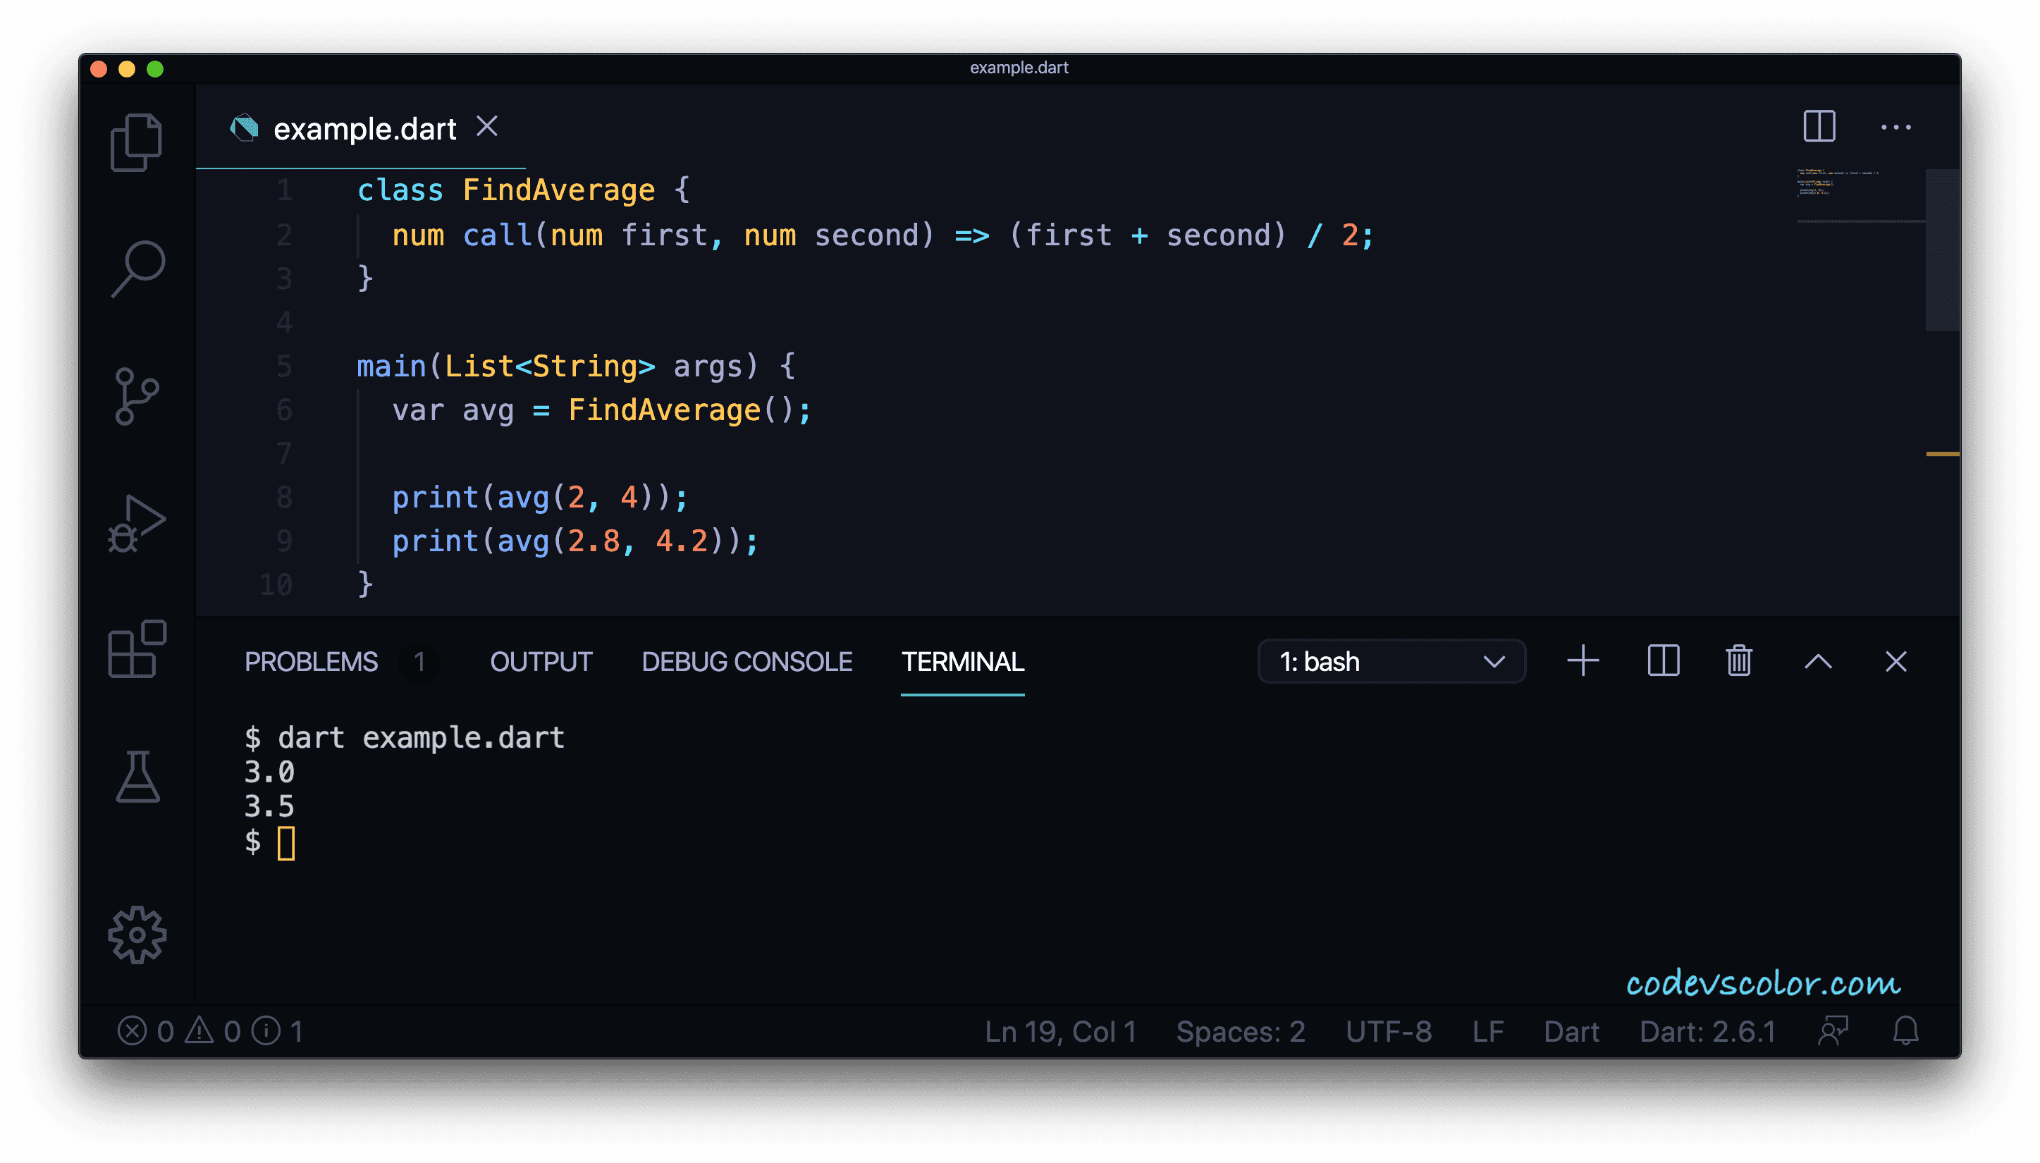Viewport: 2040px width, 1163px height.
Task: Switch to the PROBLEMS tab
Action: click(x=311, y=661)
